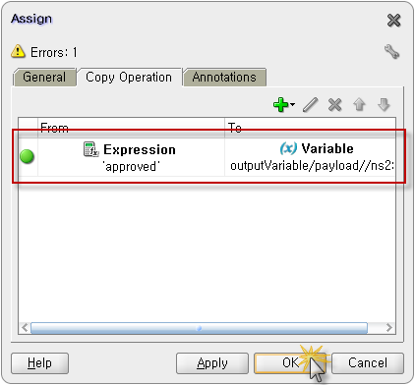Select the Copy Operation tab
Screen dimensions: 415x385
coord(129,78)
